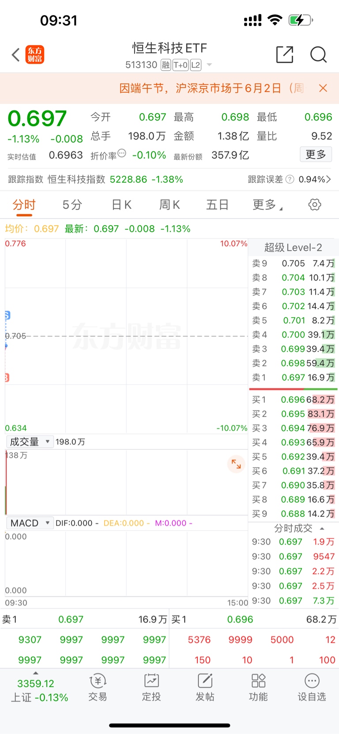Open chart settings gear icon

pos(315,204)
